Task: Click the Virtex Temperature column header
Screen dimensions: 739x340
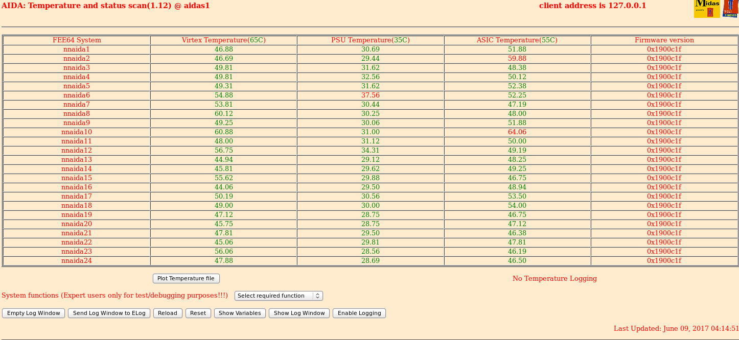Action: [224, 40]
